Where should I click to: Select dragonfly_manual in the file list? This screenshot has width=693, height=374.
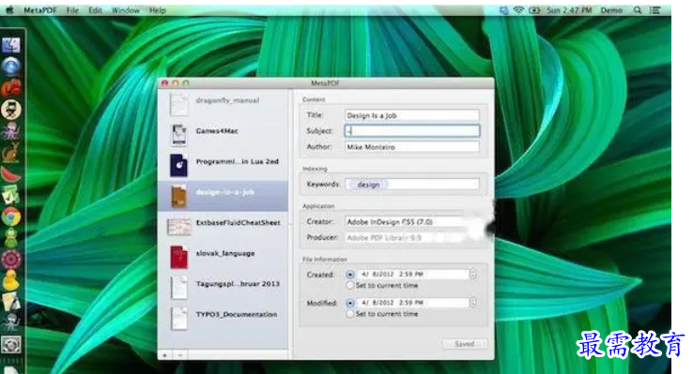pos(223,104)
